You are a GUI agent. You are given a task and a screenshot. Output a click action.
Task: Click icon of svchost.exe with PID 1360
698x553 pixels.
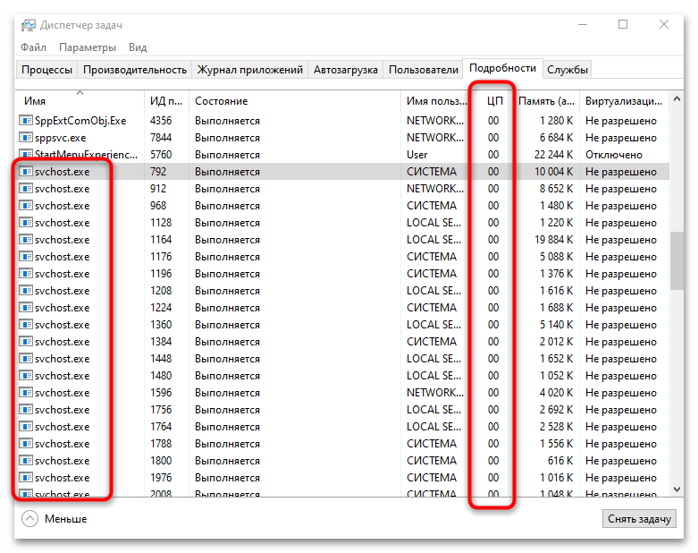click(26, 325)
